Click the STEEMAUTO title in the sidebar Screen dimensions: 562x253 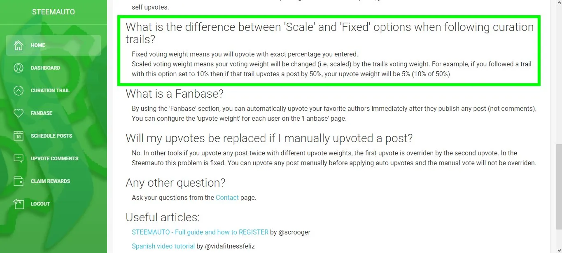click(x=54, y=12)
